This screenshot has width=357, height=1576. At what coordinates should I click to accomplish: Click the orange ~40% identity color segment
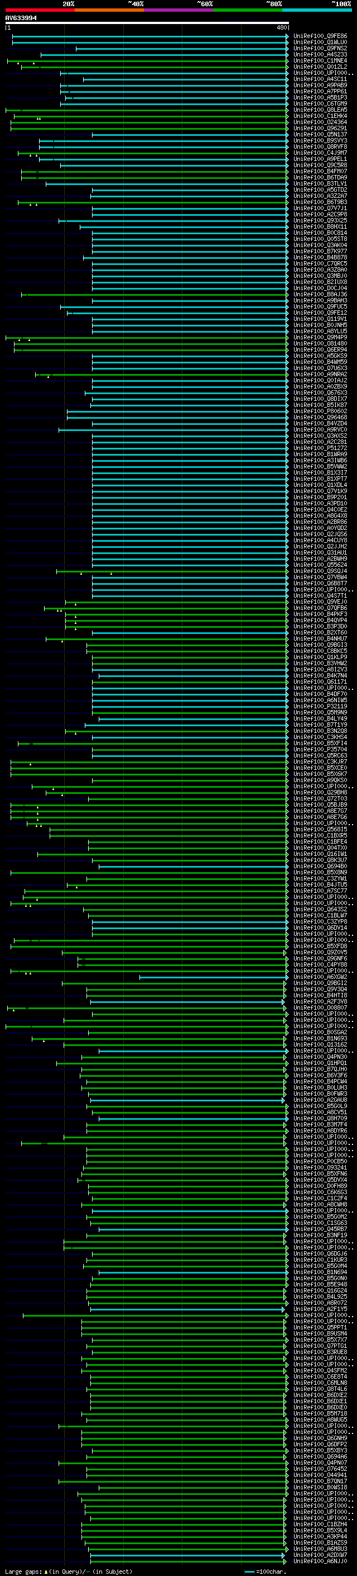click(x=109, y=10)
